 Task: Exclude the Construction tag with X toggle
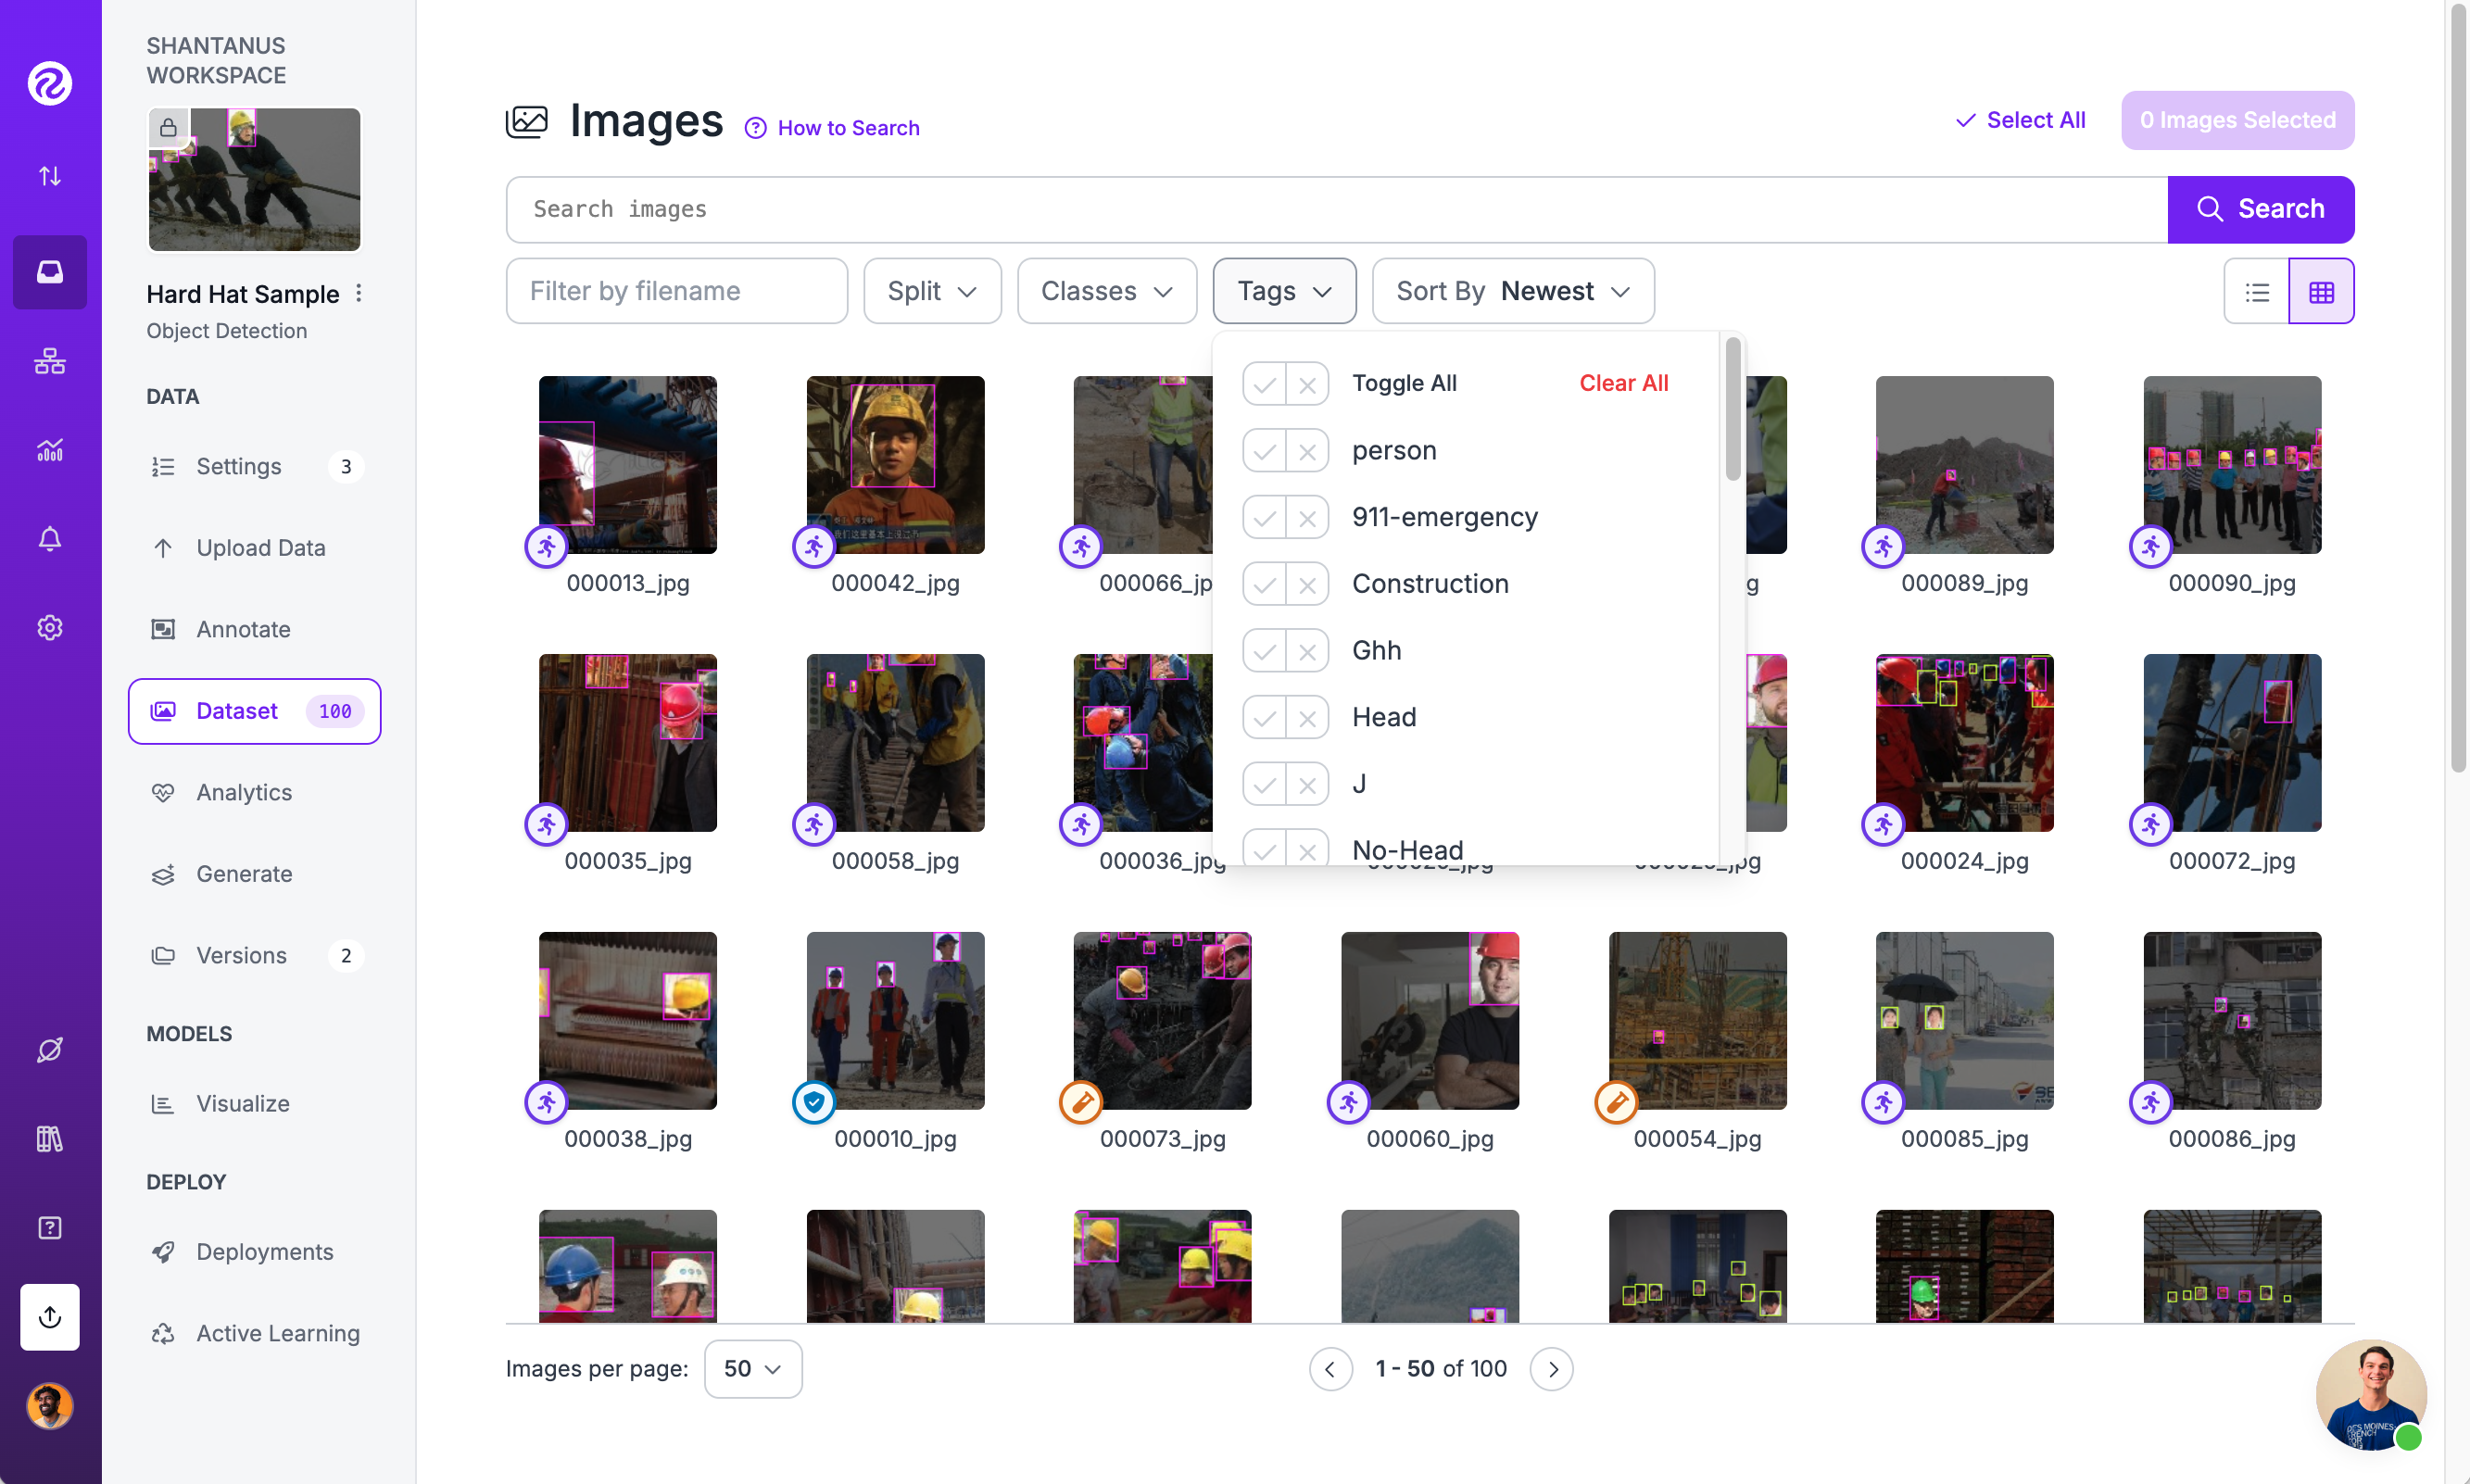(1307, 585)
